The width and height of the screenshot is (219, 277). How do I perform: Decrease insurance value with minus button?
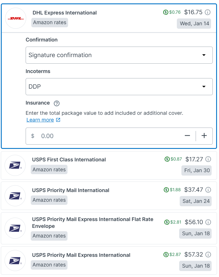pyautogui.click(x=187, y=136)
